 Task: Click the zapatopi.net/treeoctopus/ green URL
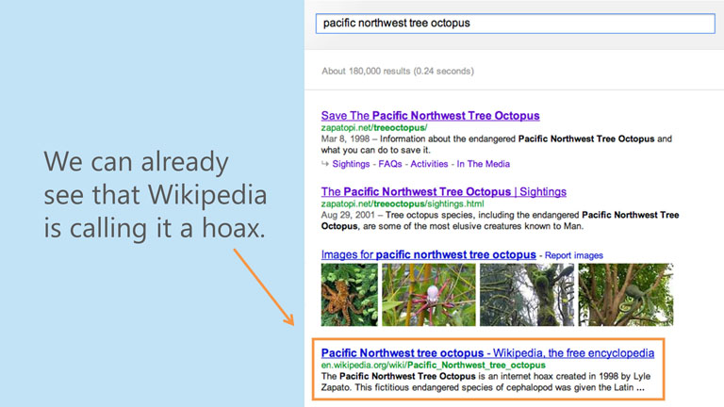[374, 127]
